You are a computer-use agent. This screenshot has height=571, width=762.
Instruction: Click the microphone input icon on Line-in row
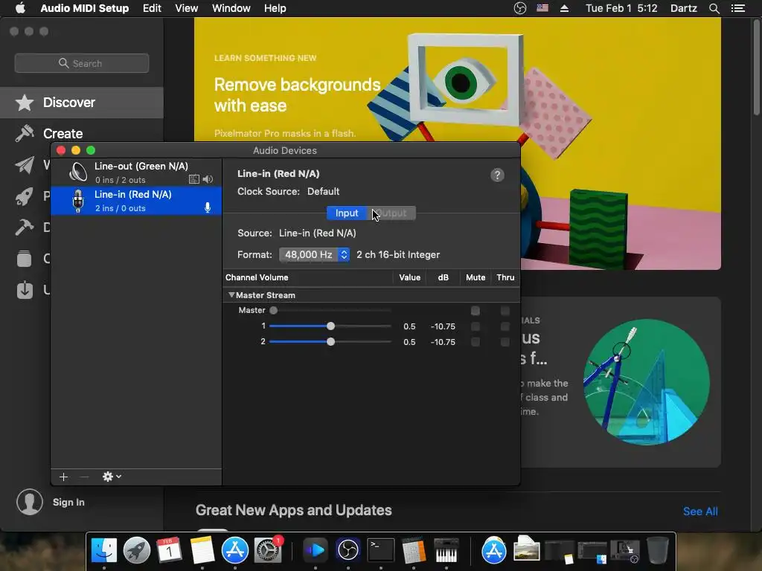coord(208,208)
